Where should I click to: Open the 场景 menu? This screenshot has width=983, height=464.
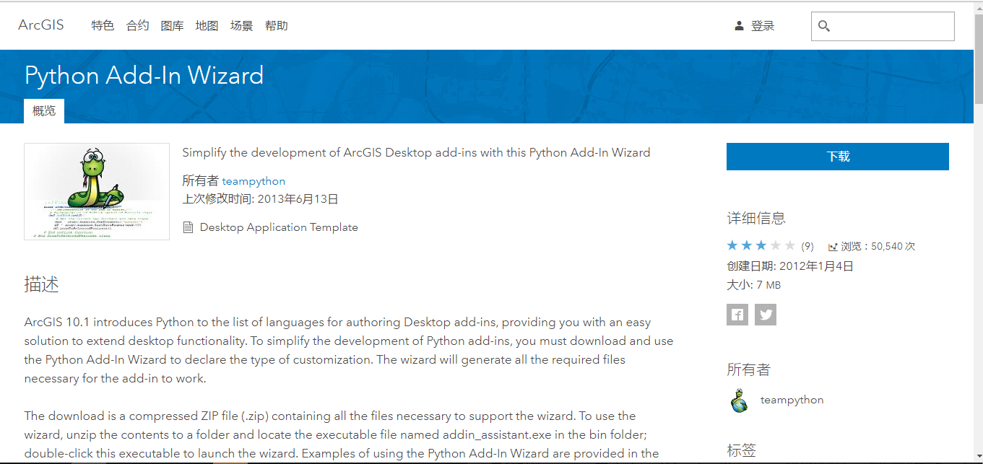click(241, 25)
